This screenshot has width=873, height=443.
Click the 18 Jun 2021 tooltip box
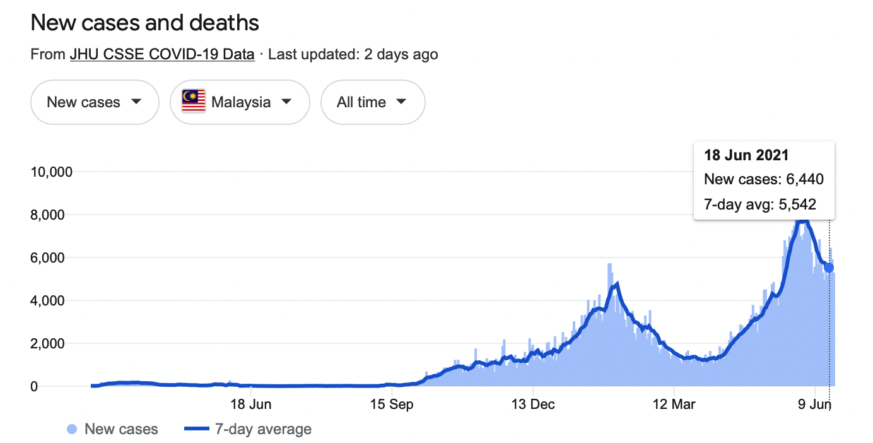[x=764, y=180]
